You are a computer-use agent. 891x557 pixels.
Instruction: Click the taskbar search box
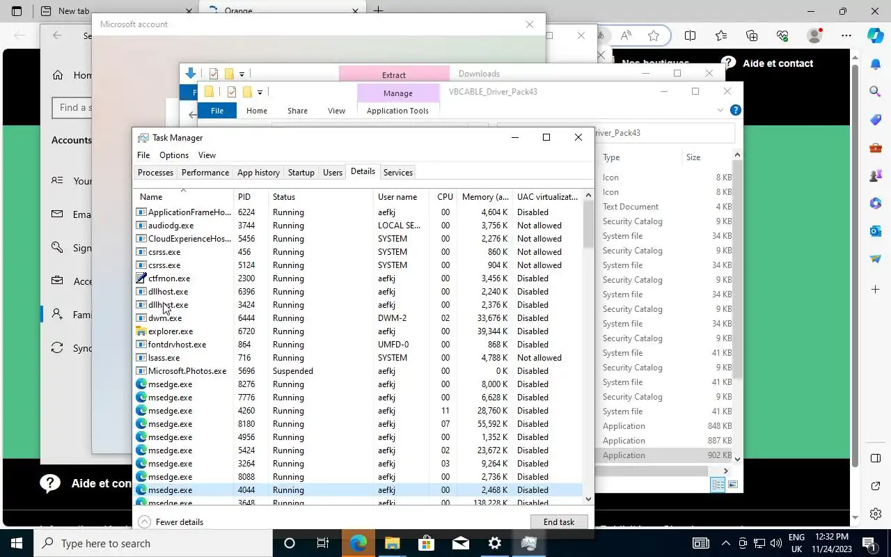pos(153,543)
